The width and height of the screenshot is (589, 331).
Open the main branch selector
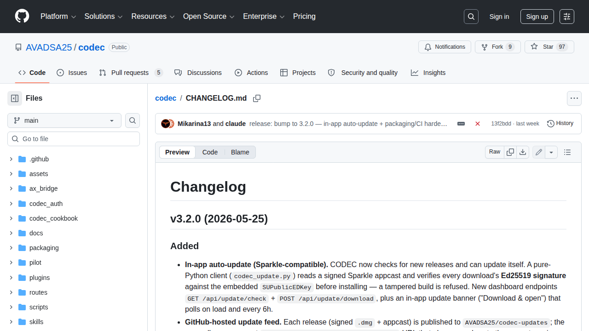pos(64,120)
